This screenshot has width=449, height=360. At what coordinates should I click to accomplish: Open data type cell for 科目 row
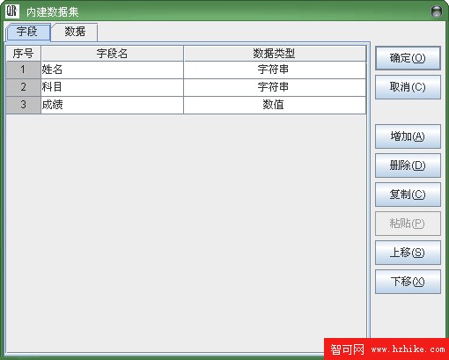point(275,87)
